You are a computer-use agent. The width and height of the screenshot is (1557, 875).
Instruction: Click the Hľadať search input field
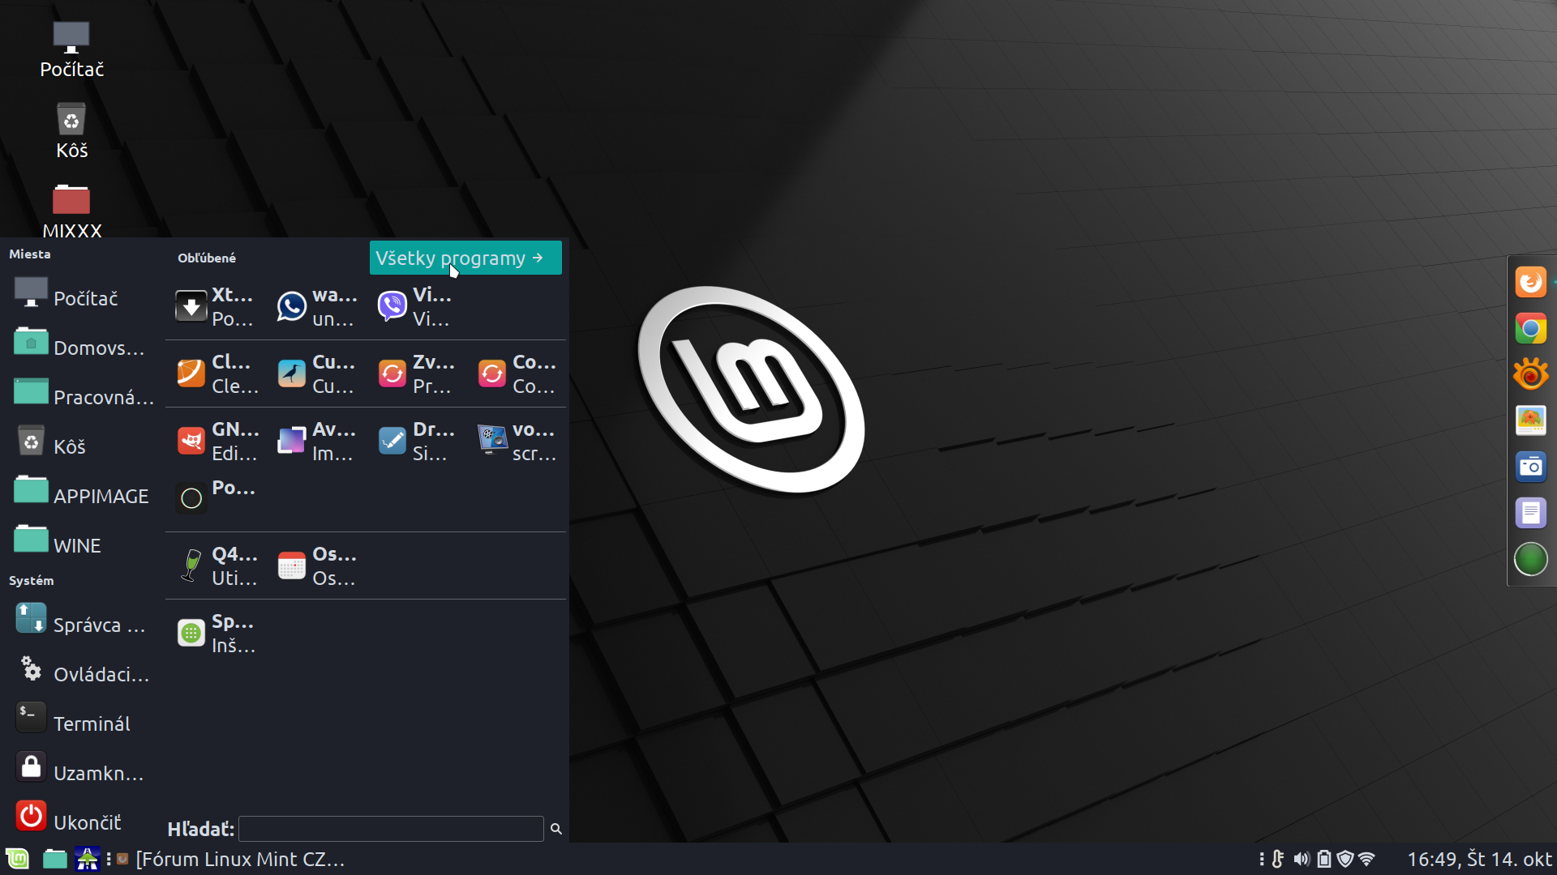click(390, 829)
